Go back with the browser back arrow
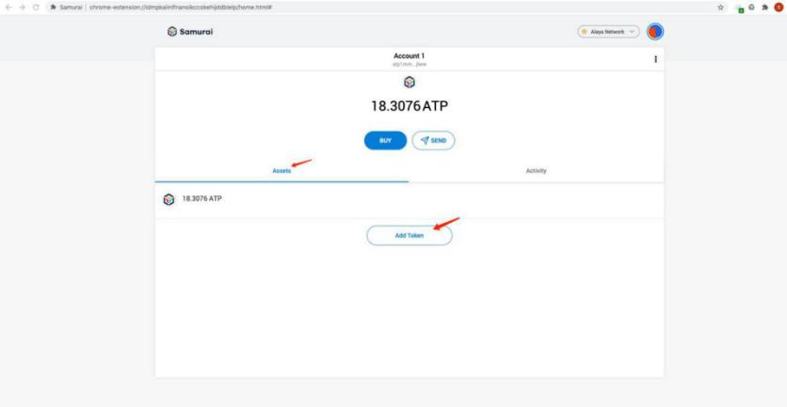The image size is (787, 407). point(8,7)
